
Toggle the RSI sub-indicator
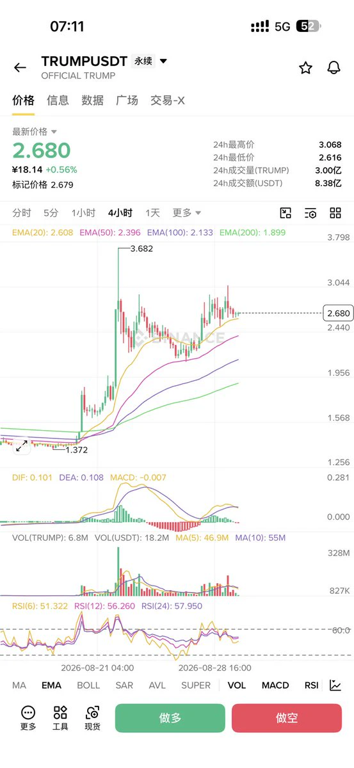311,685
